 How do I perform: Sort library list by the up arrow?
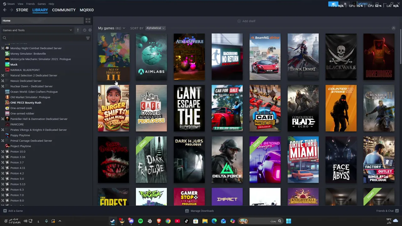coord(78,30)
